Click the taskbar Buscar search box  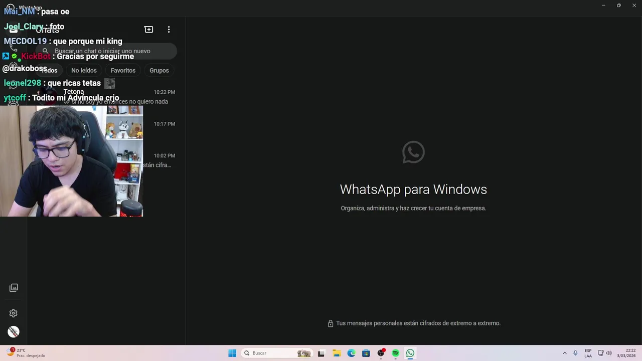(x=277, y=353)
